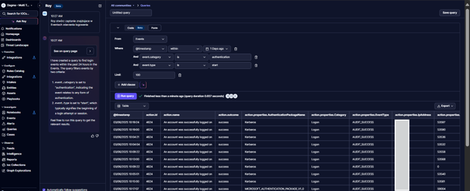
Task: Collapse the Configure sidebar section
Action: pos(8,66)
